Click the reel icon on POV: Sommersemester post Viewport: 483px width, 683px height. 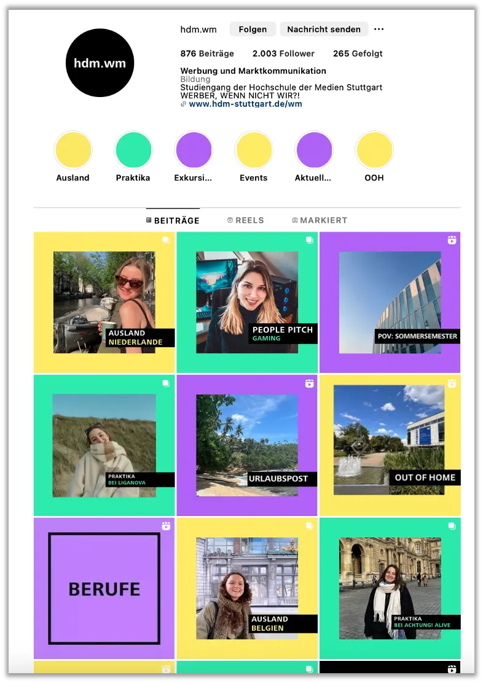pos(452,240)
